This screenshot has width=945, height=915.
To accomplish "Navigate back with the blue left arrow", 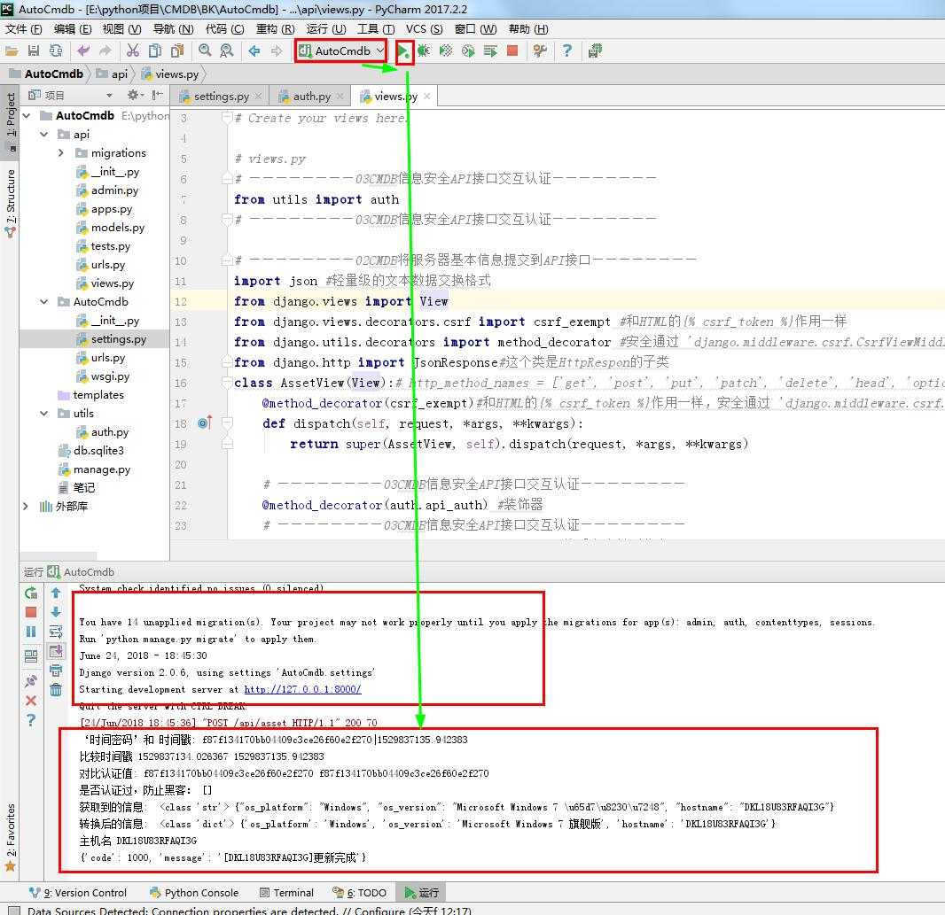I will point(254,51).
